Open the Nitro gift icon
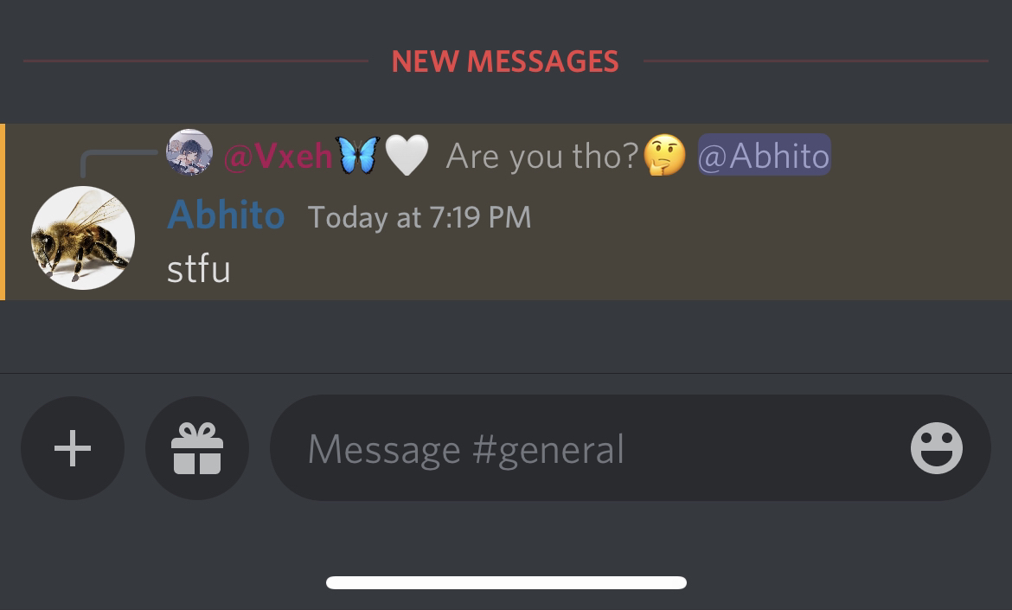Viewport: 1012px width, 610px height. coord(197,448)
